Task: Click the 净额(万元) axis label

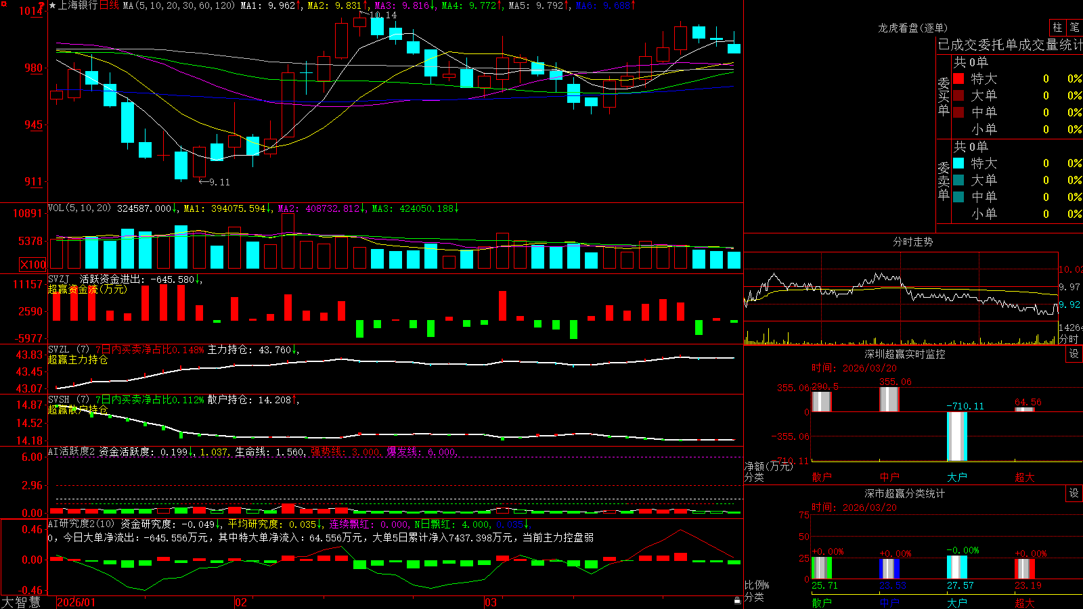Action: point(768,466)
